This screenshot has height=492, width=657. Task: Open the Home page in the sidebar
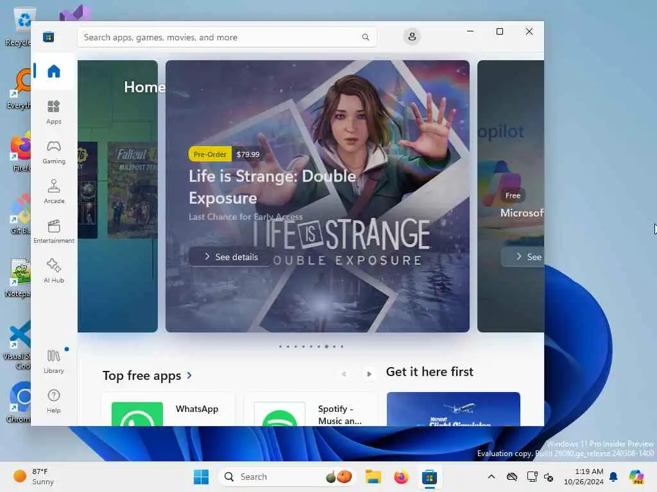tap(54, 71)
